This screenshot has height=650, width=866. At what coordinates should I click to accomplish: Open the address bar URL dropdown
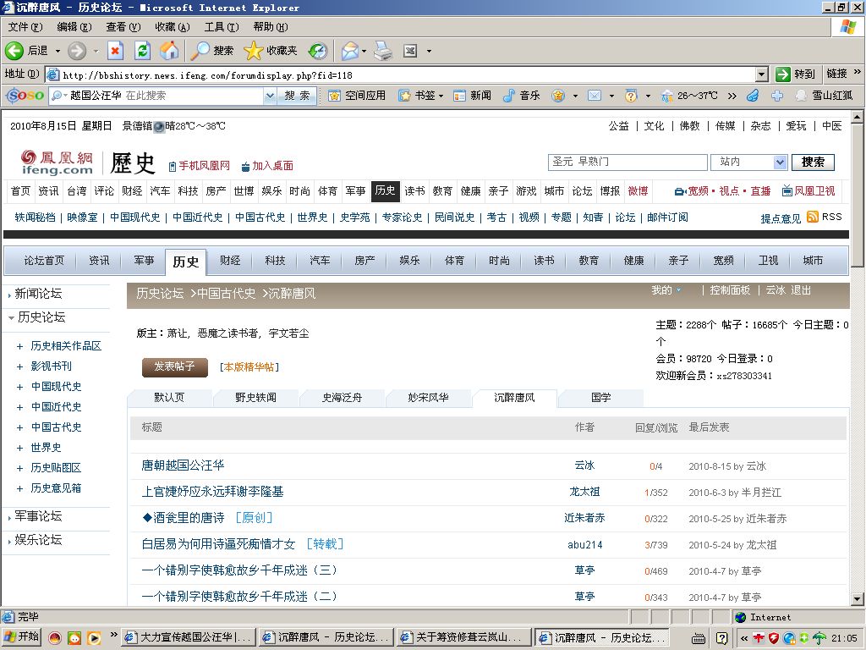point(762,74)
